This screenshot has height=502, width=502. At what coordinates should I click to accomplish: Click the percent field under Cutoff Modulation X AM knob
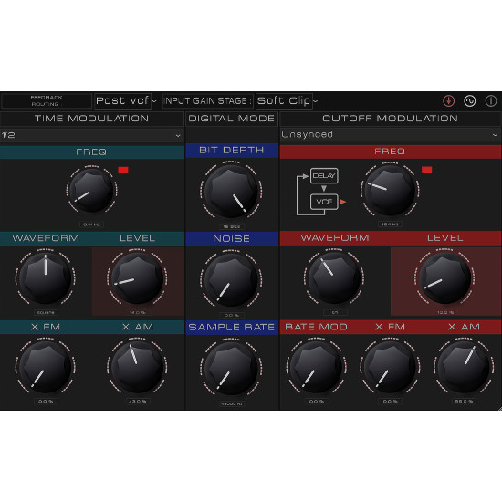pos(464,402)
